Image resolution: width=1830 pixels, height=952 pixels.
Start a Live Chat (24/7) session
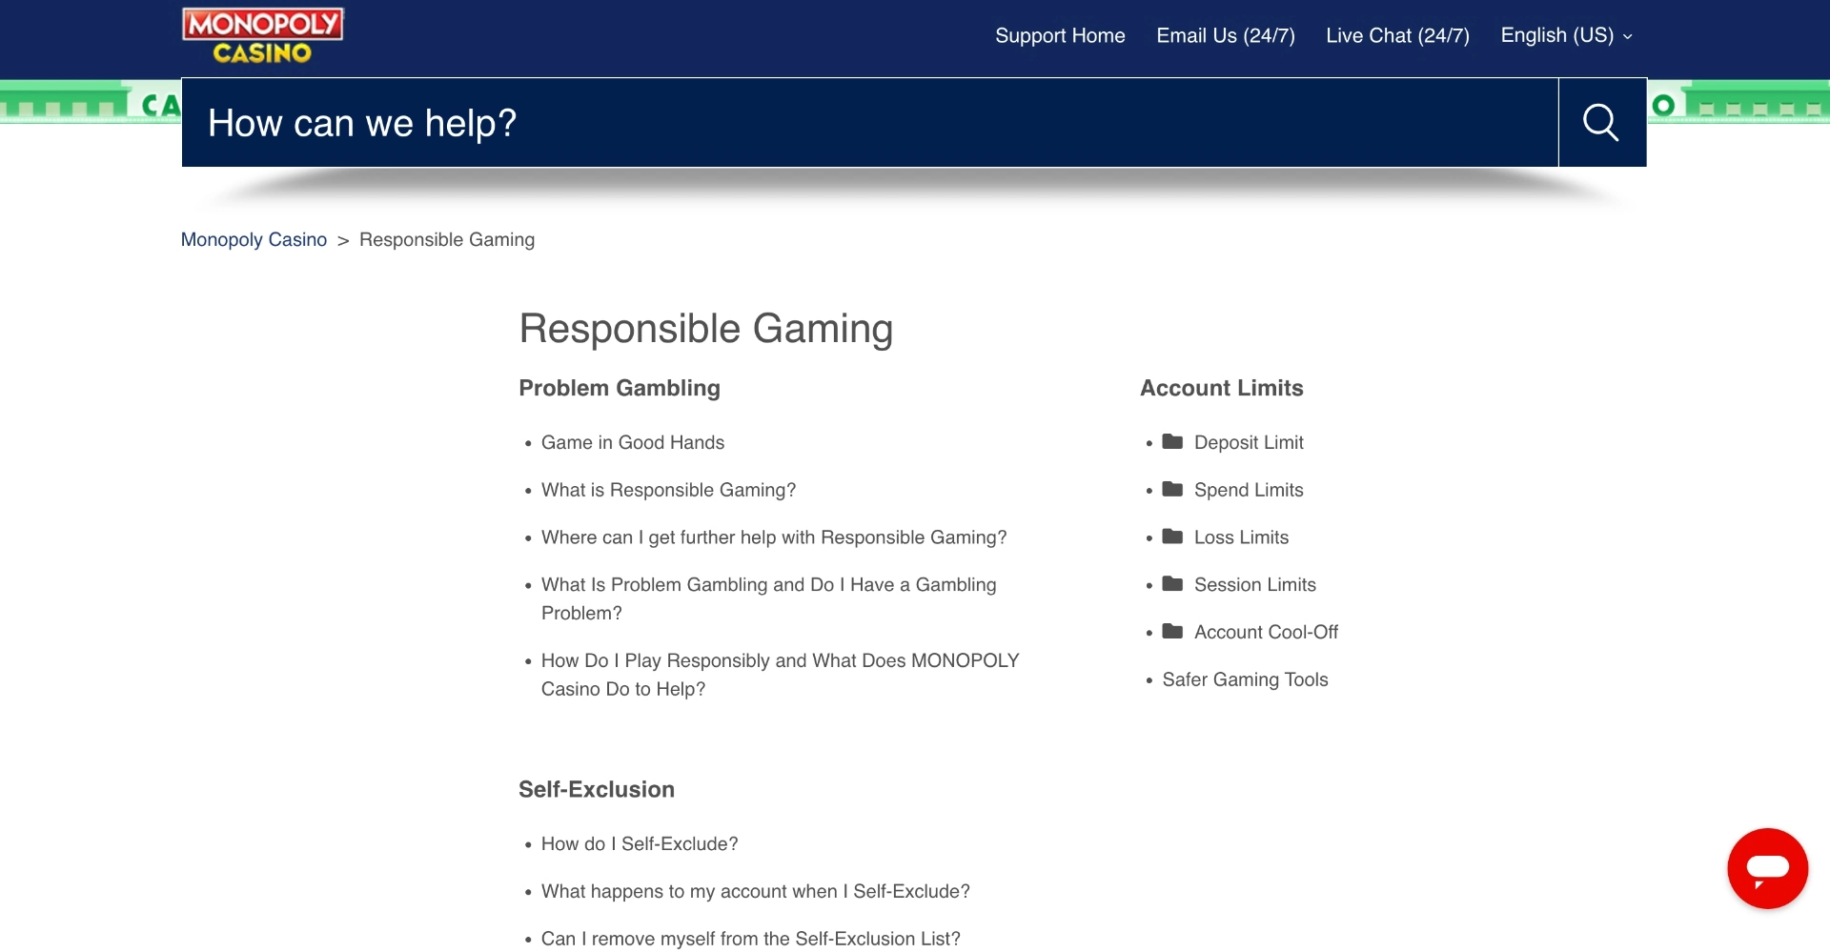(1396, 35)
